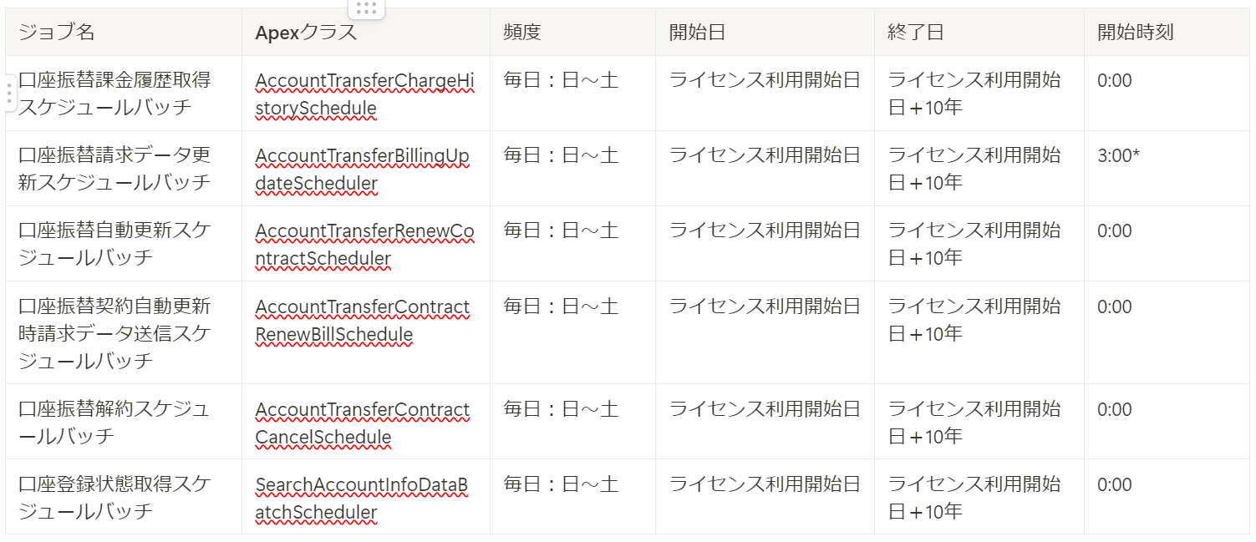Click the 終了日 header cell

point(979,33)
